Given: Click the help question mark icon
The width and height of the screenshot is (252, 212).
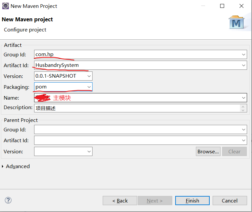Looking at the screenshot, I should [x=8, y=200].
